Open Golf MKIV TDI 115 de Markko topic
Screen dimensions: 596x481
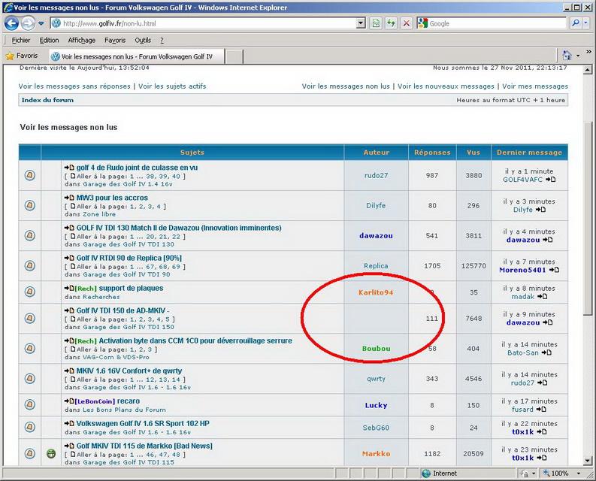(144, 446)
